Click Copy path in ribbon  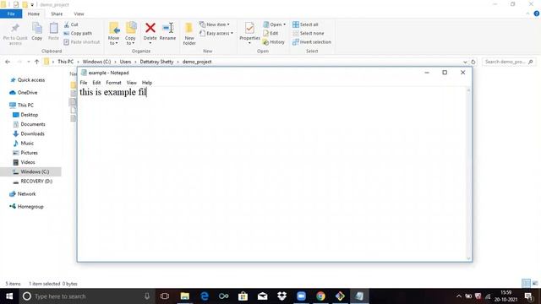78,34
